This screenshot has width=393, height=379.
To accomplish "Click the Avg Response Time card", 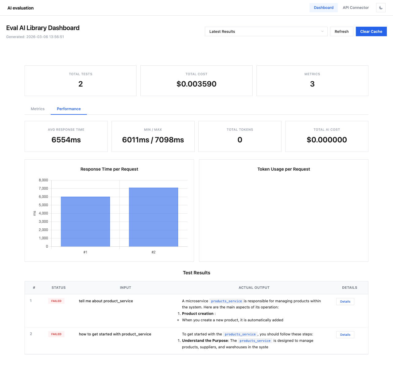I will tap(66, 136).
